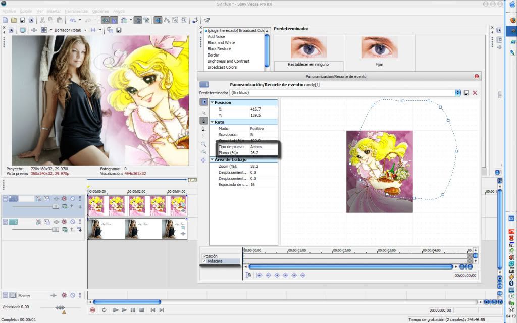517x323 pixels.
Task: Collapse the Posición section
Action: (x=212, y=102)
